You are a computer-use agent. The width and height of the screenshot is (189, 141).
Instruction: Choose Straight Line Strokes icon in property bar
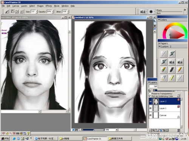pyautogui.click(x=17, y=12)
